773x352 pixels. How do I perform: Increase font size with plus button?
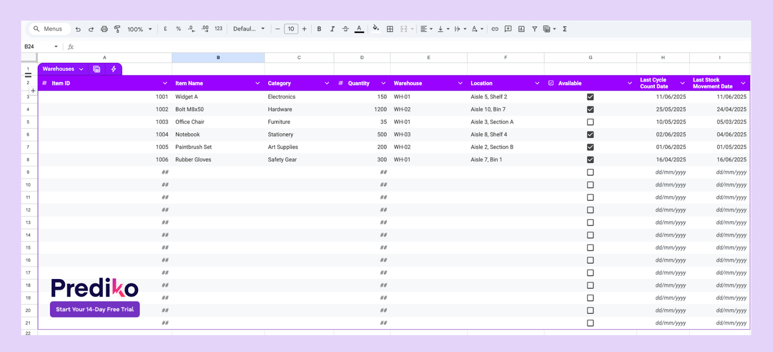(304, 29)
